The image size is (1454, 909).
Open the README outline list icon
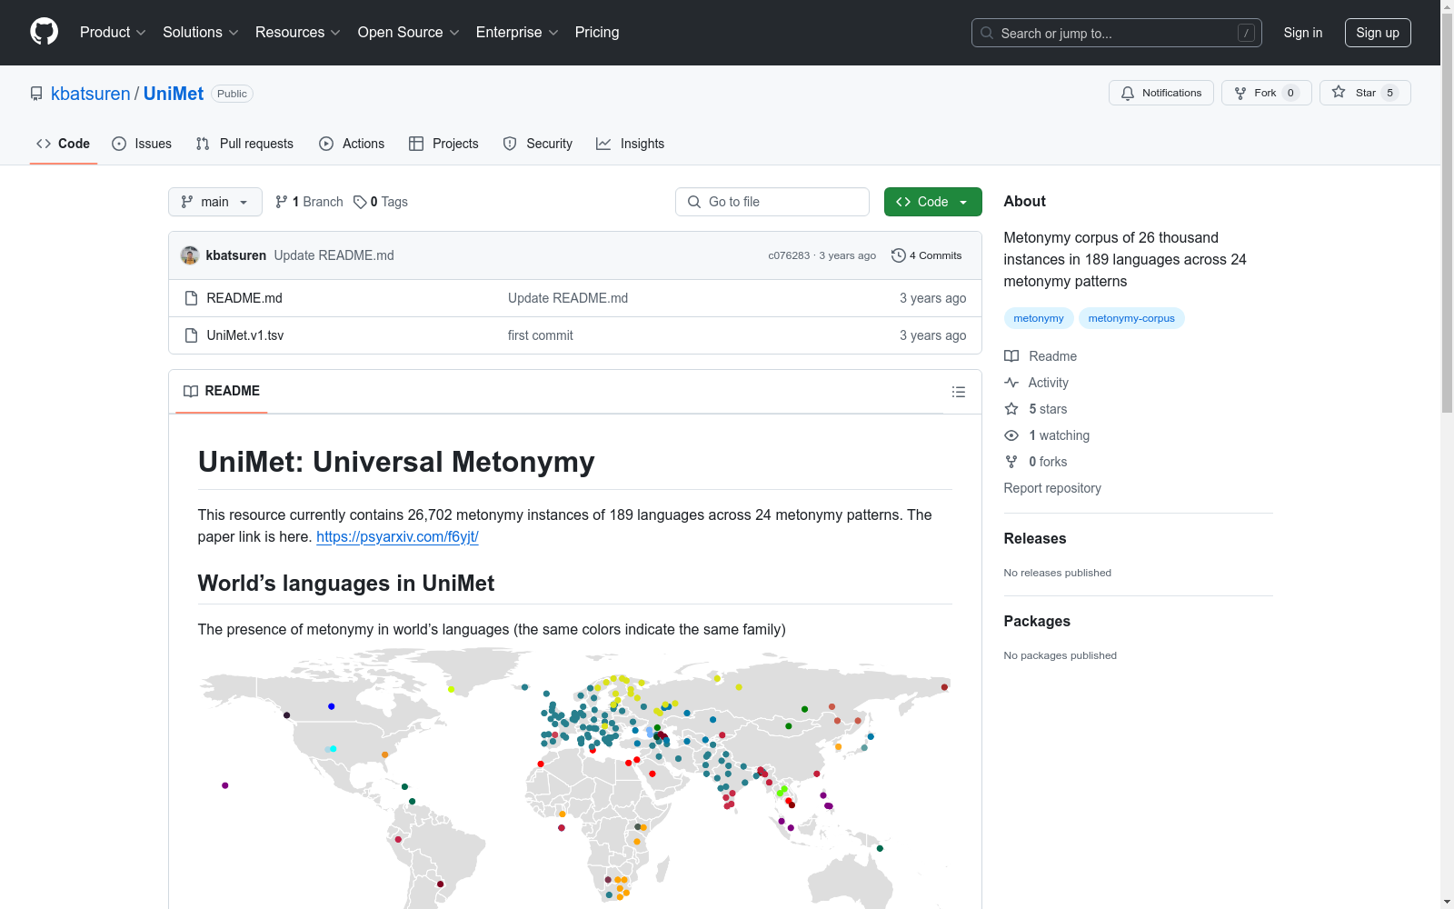tap(959, 392)
